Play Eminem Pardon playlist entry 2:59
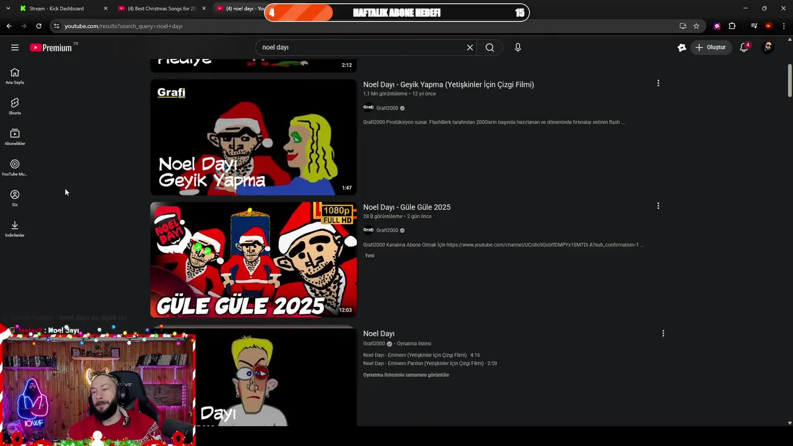 coord(430,364)
